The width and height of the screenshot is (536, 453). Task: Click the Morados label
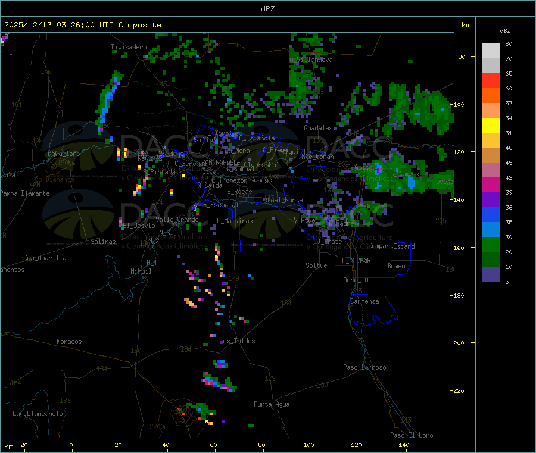click(69, 342)
